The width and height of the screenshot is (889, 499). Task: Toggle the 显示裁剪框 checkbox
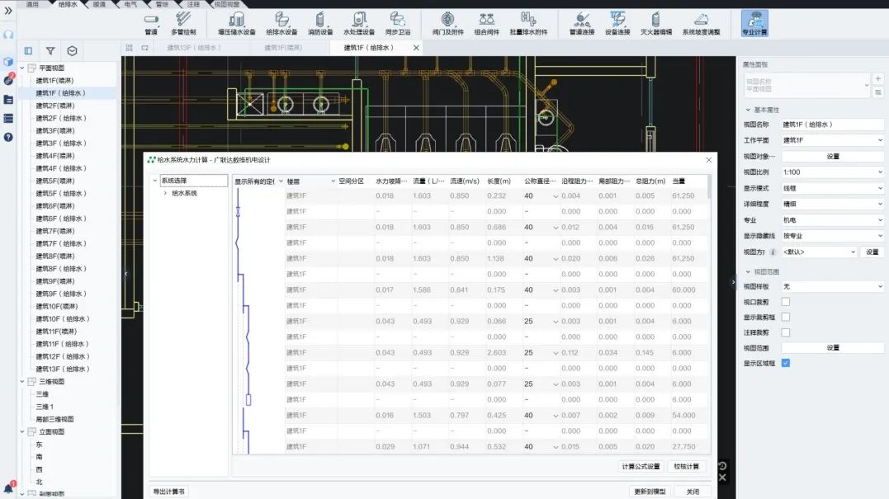coord(786,318)
